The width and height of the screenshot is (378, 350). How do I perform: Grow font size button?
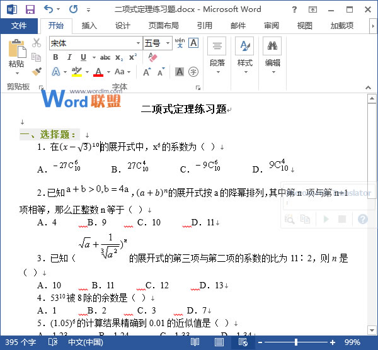[147, 72]
